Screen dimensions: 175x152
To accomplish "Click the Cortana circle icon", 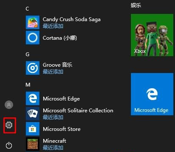I will click(33, 38).
